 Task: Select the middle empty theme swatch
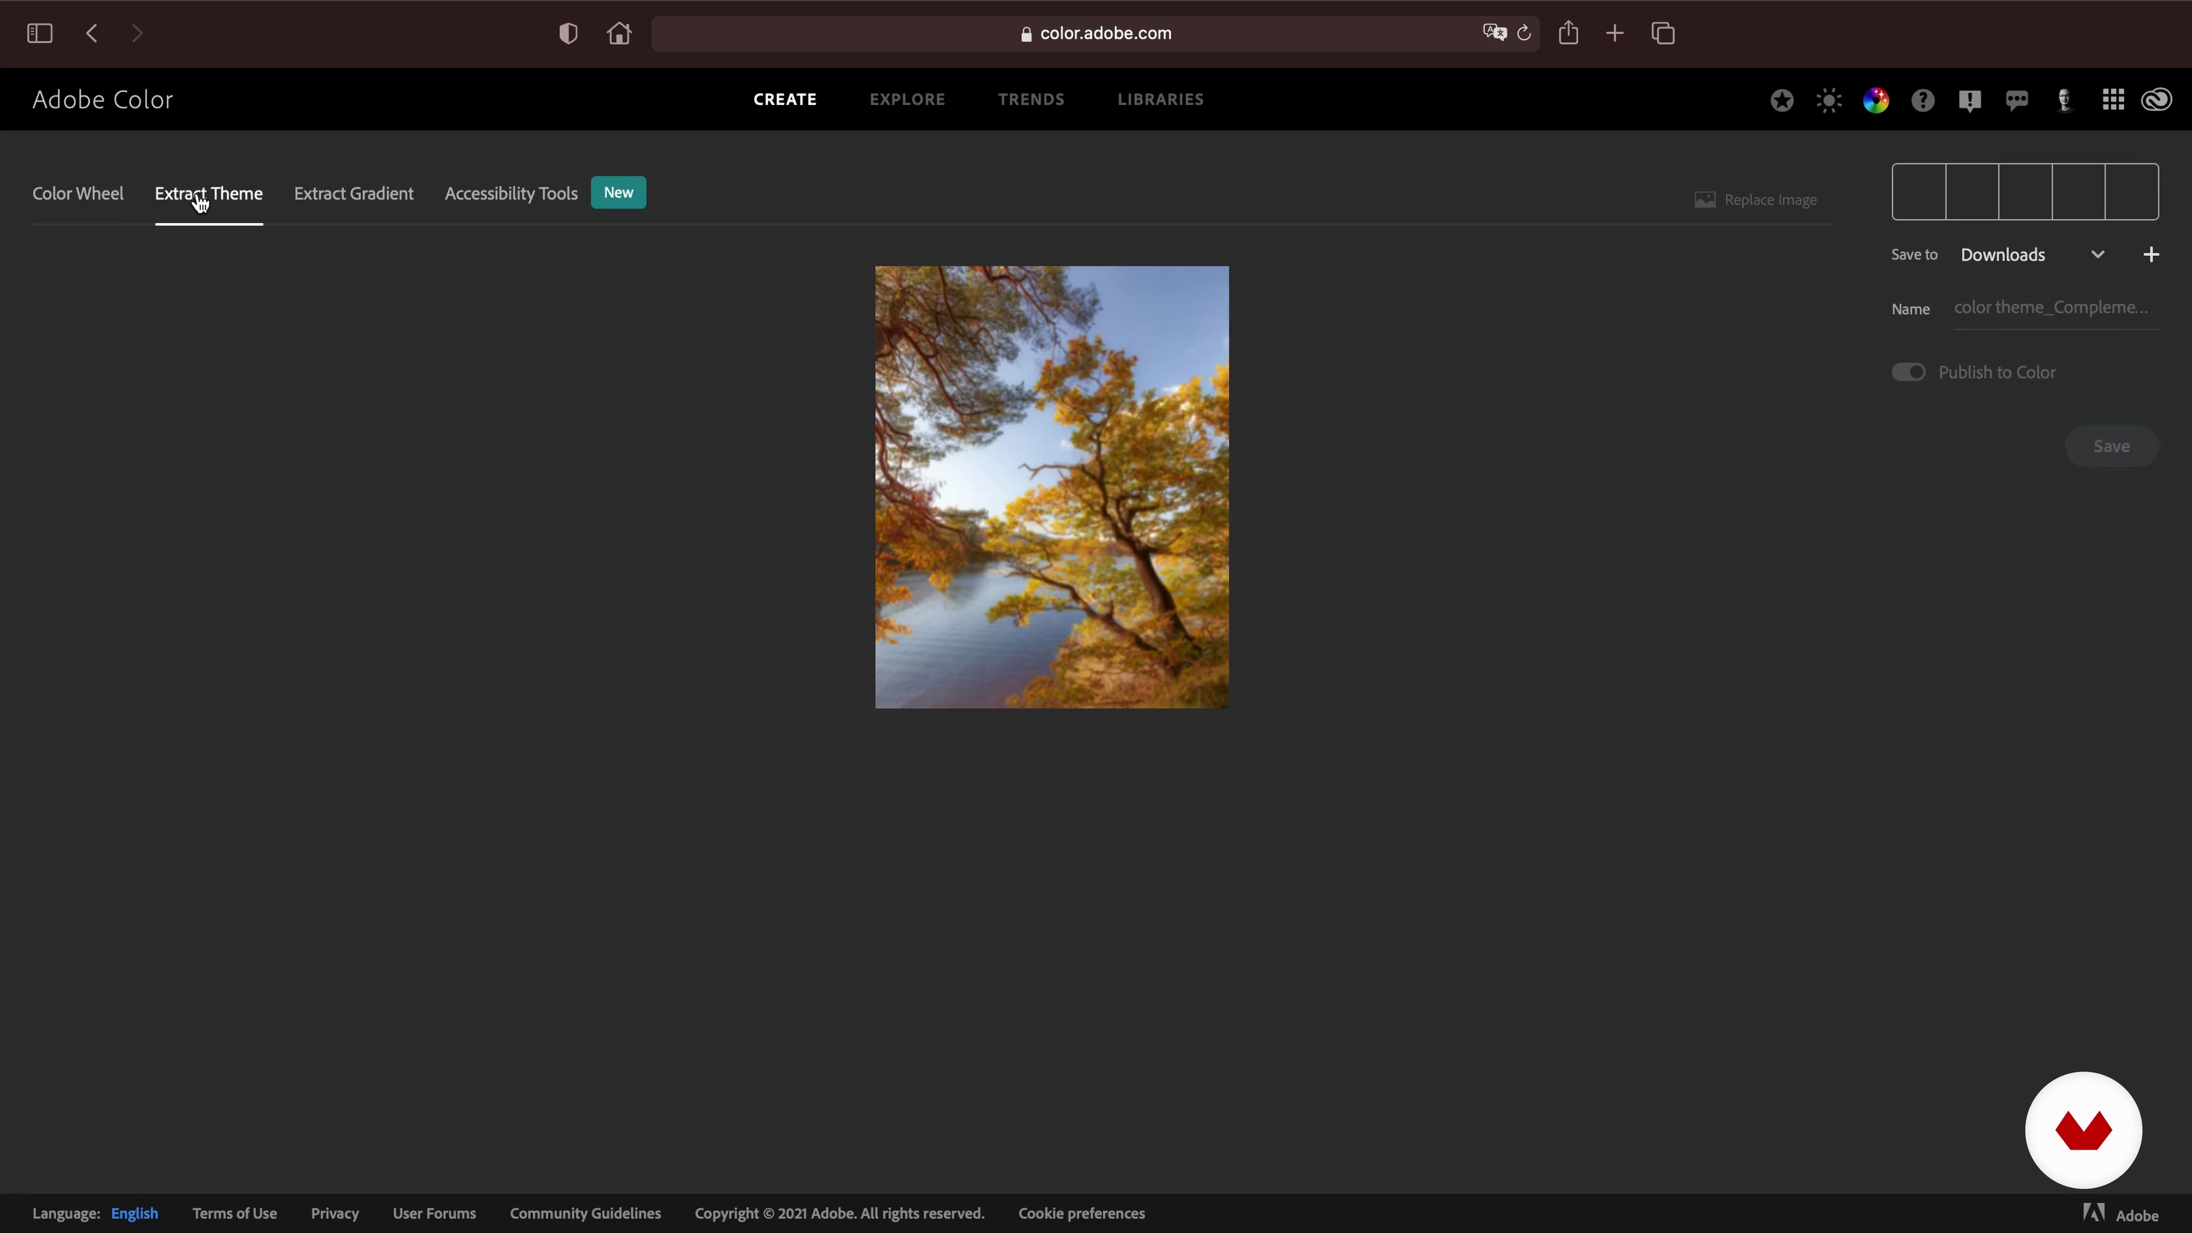2025,191
